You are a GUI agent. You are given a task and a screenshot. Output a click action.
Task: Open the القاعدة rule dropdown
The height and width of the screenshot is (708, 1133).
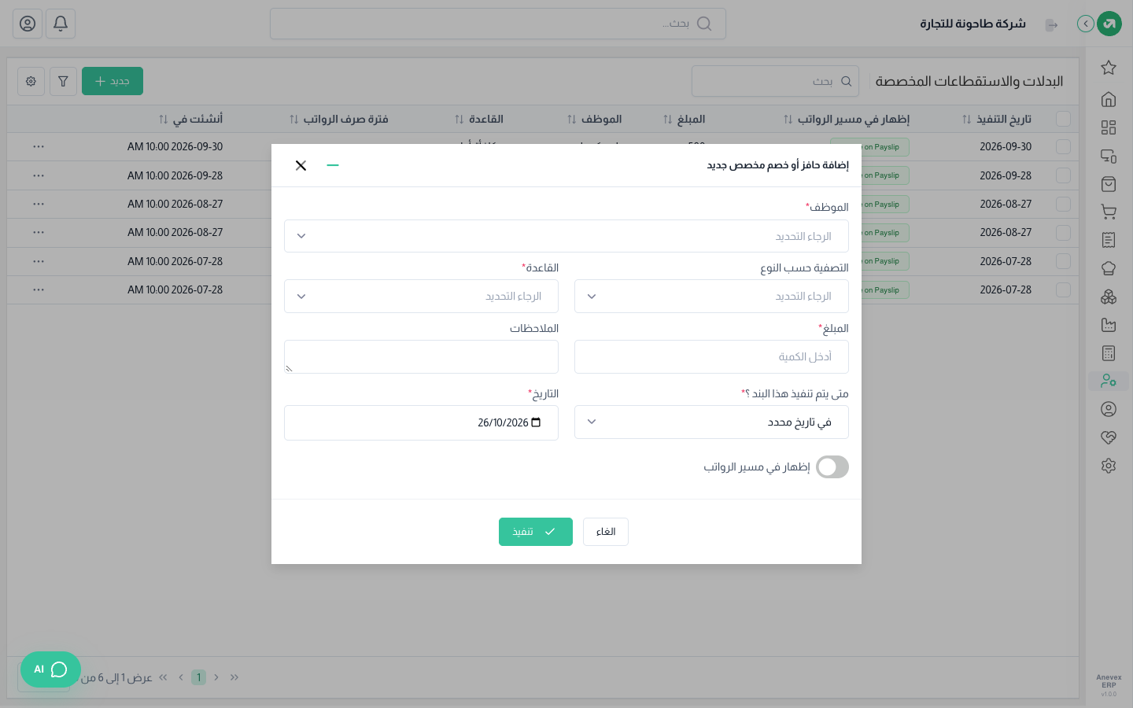(421, 297)
